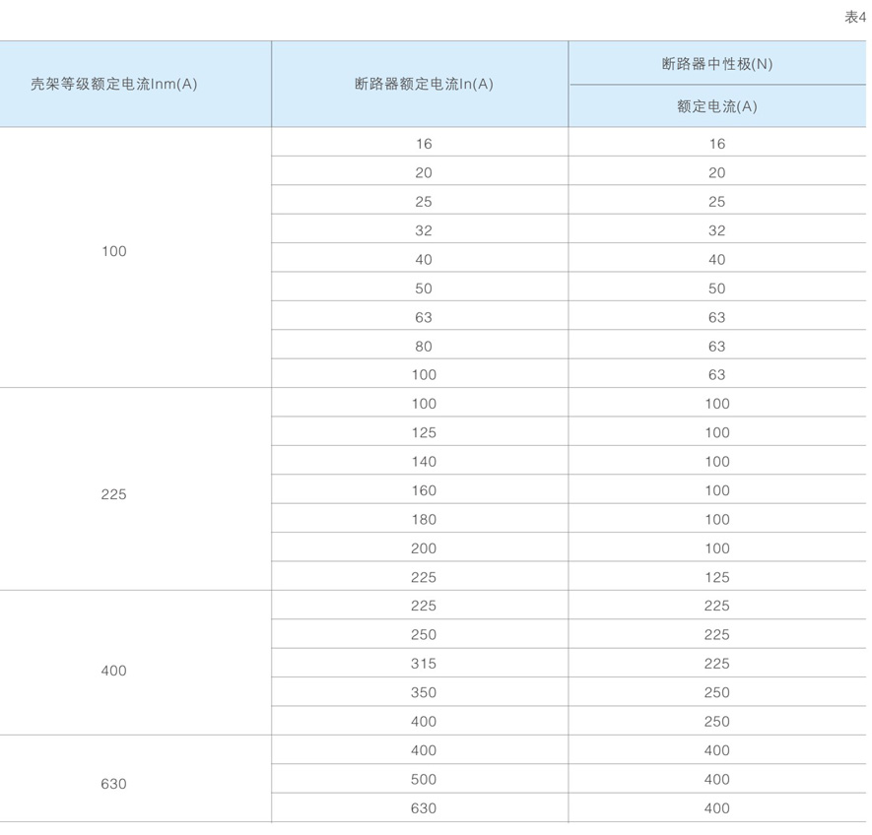
Task: Select the 断路器中性极(N) header cell
Action: click(x=716, y=64)
